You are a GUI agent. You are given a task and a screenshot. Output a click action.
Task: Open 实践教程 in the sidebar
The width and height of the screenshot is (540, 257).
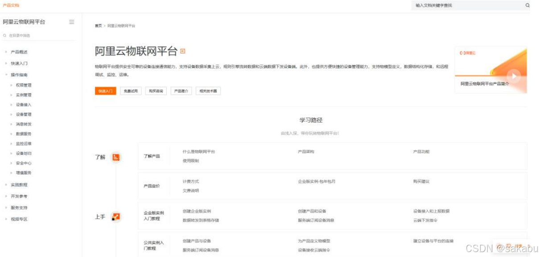pos(19,185)
